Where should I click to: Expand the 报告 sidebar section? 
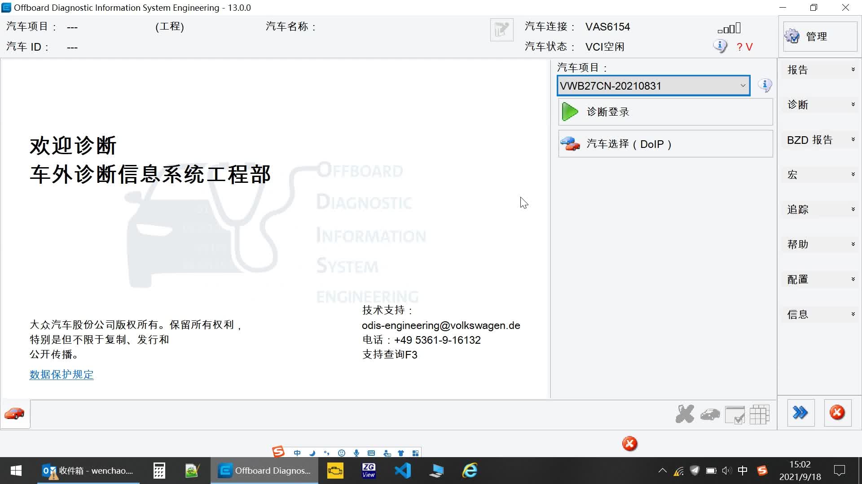tap(821, 70)
